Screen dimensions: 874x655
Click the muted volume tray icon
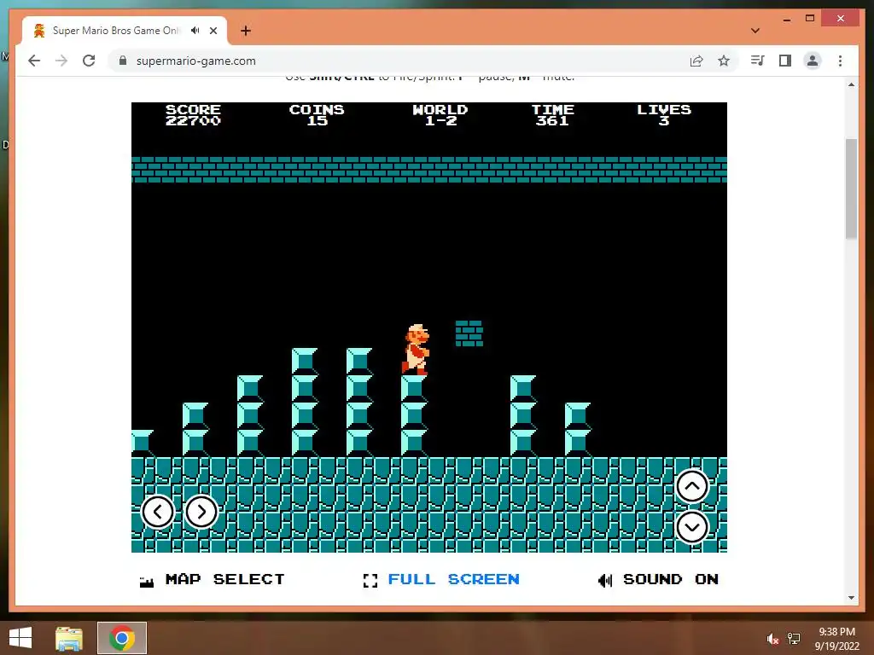point(772,639)
